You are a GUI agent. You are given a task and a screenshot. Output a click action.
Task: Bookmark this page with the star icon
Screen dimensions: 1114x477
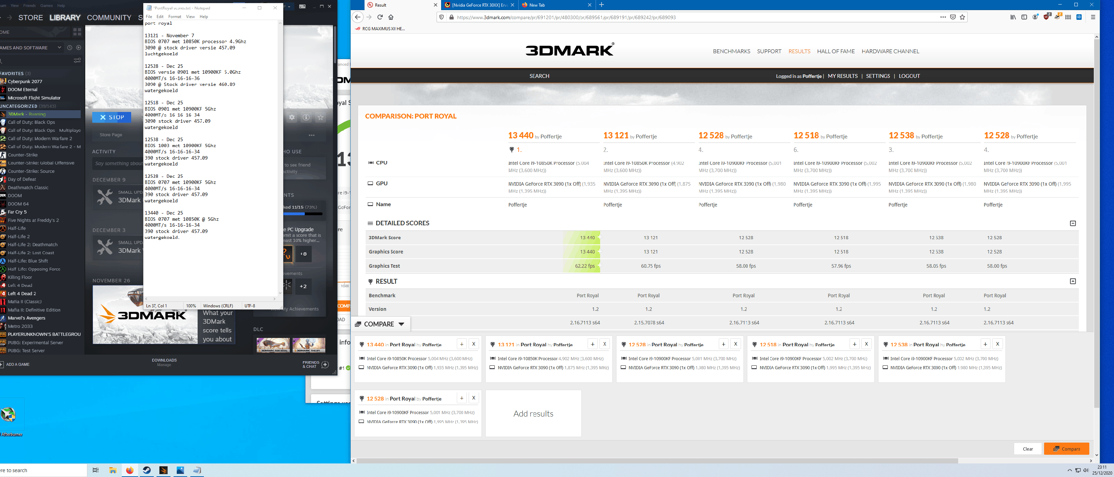pyautogui.click(x=962, y=17)
